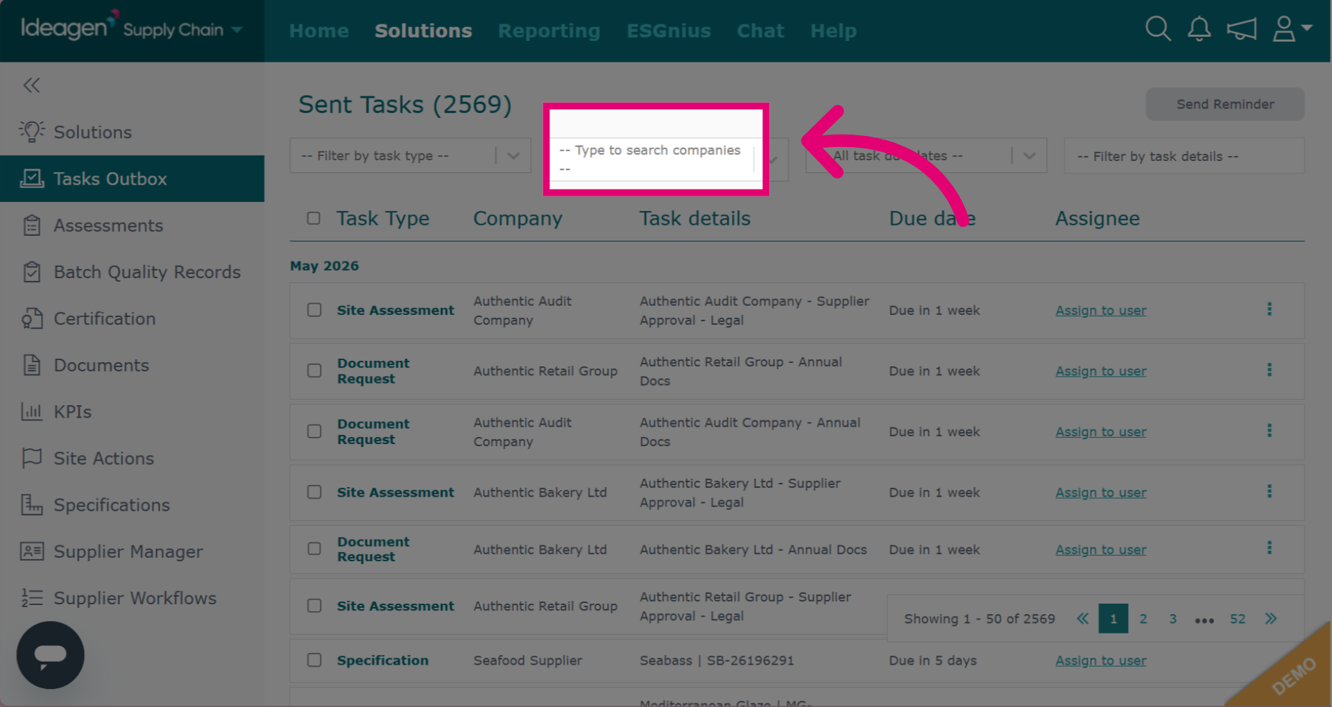The height and width of the screenshot is (707, 1332).
Task: Go to the Home menu
Action: pyautogui.click(x=319, y=31)
